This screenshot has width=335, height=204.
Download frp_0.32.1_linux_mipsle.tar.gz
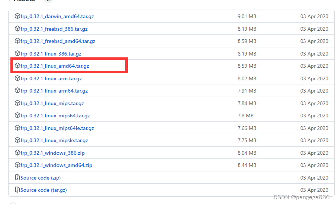pos(54,140)
